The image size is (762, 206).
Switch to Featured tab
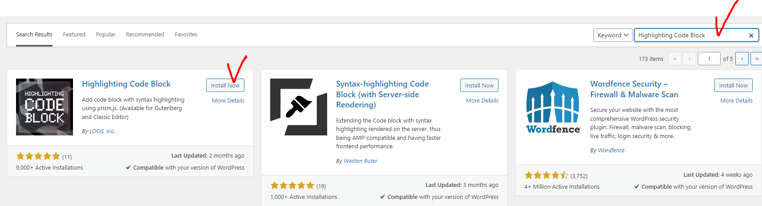coord(74,35)
